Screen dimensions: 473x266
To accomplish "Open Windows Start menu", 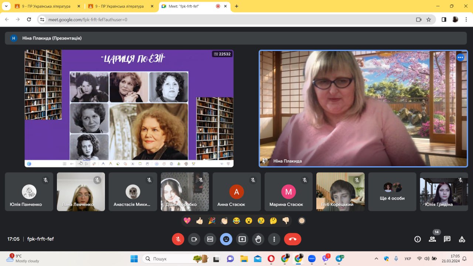I will pyautogui.click(x=134, y=259).
